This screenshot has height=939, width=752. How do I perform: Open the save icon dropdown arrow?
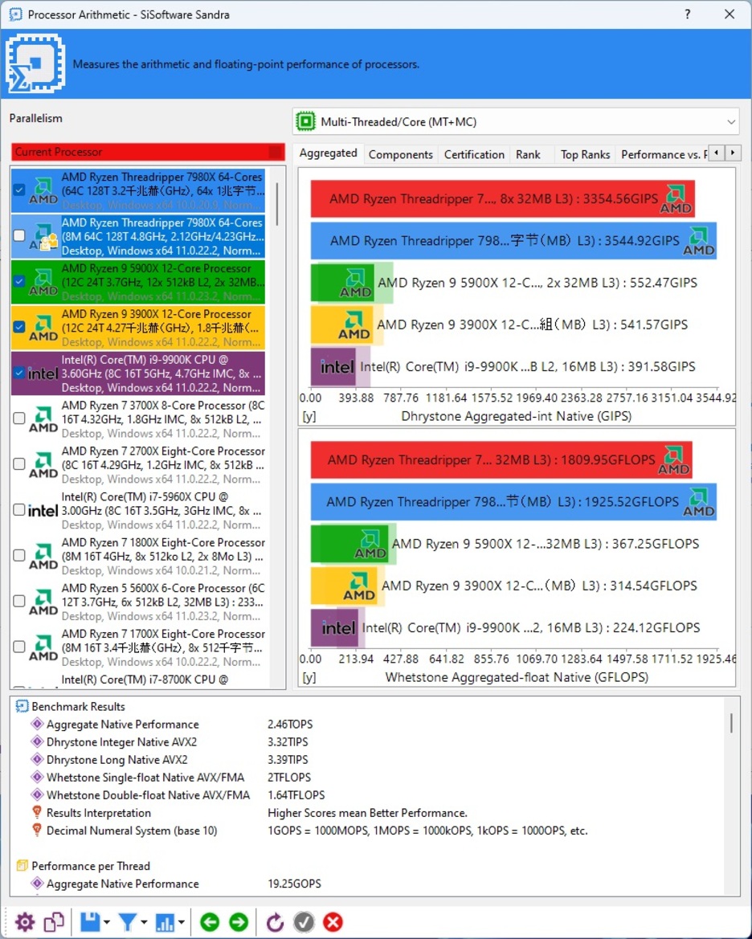[x=107, y=923]
